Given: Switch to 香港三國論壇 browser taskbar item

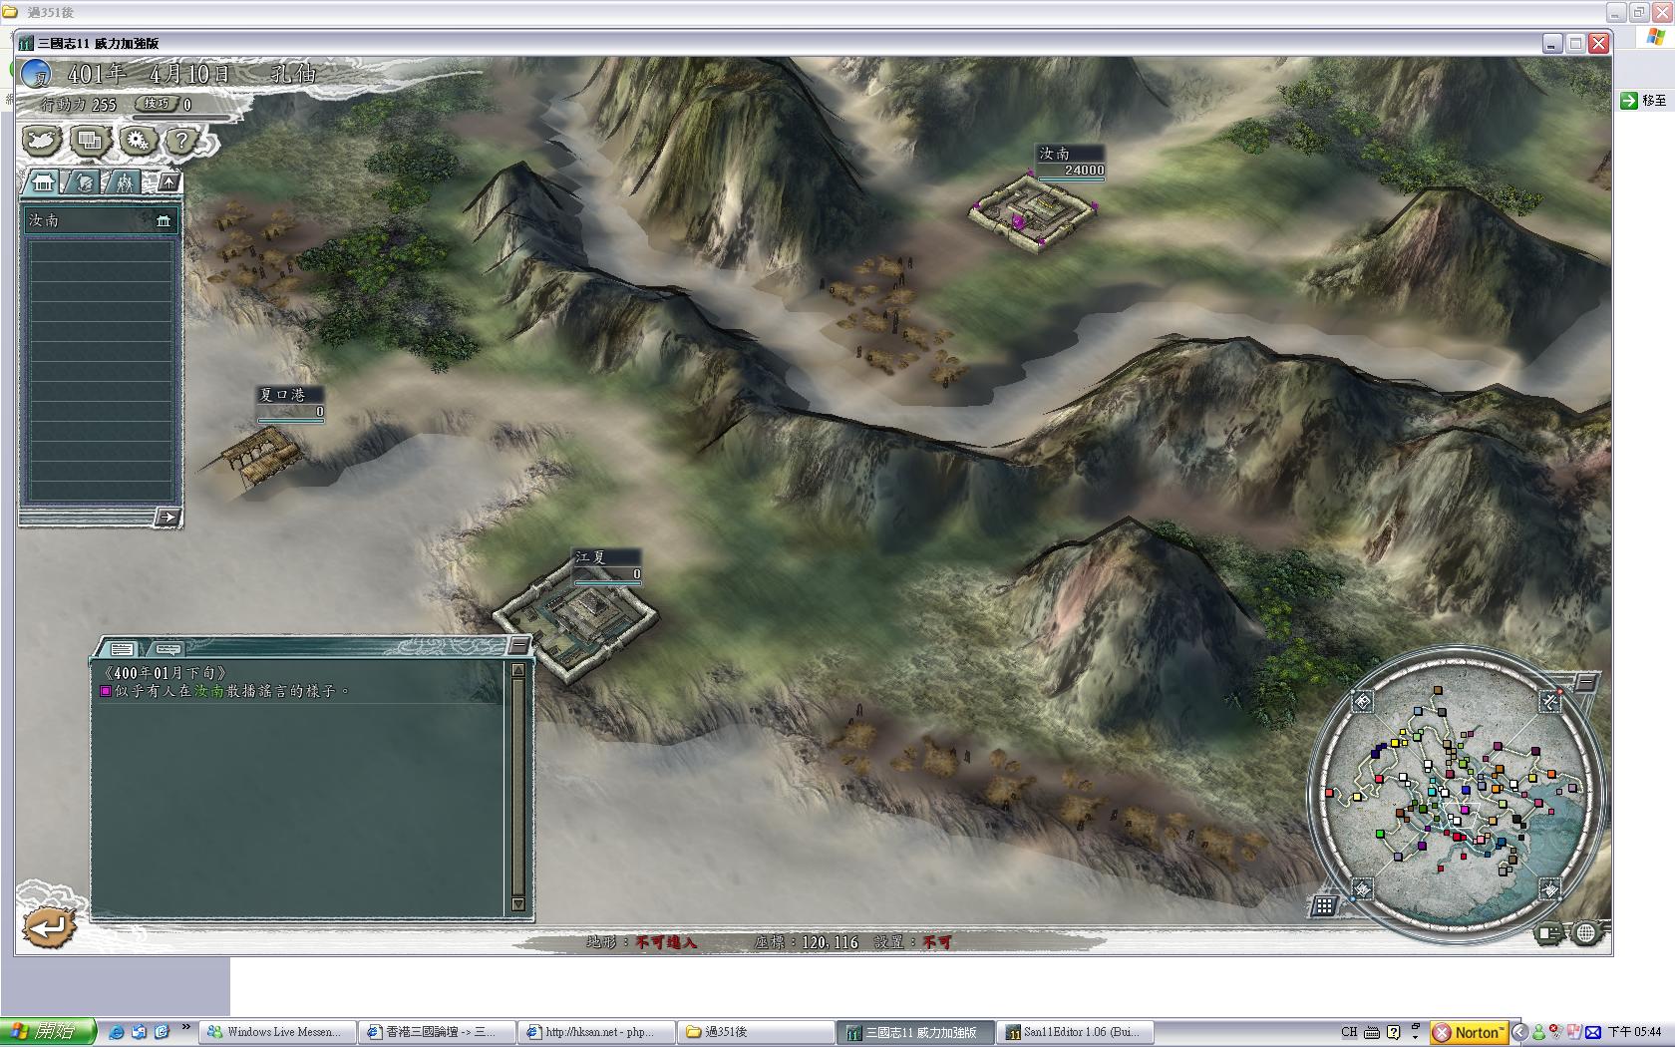Looking at the screenshot, I should coord(438,1032).
